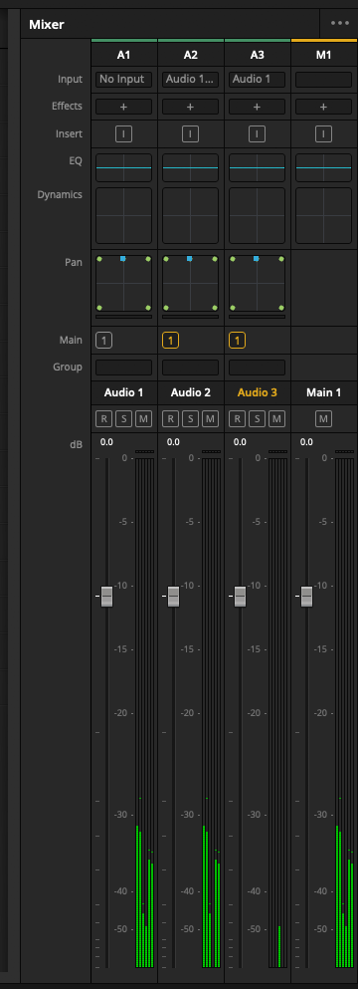Image resolution: width=358 pixels, height=989 pixels.
Task: Toggle Main 1 bus assignment on A2
Action: pos(171,341)
